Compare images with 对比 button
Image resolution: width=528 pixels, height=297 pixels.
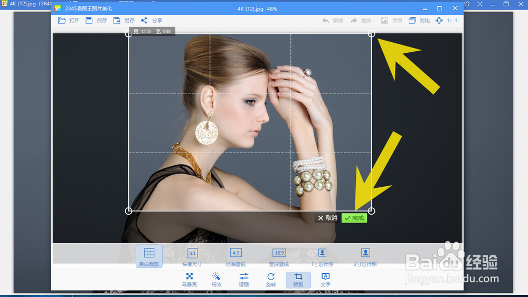(419, 21)
